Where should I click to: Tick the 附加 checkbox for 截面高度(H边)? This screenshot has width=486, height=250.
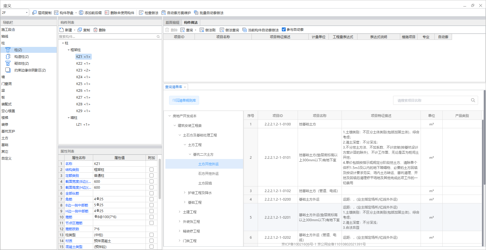152,187
